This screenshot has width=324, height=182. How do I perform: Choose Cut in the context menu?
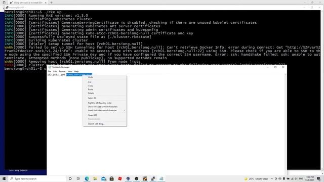coord(105,82)
